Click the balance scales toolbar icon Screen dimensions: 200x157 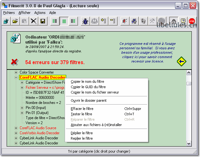94,21
